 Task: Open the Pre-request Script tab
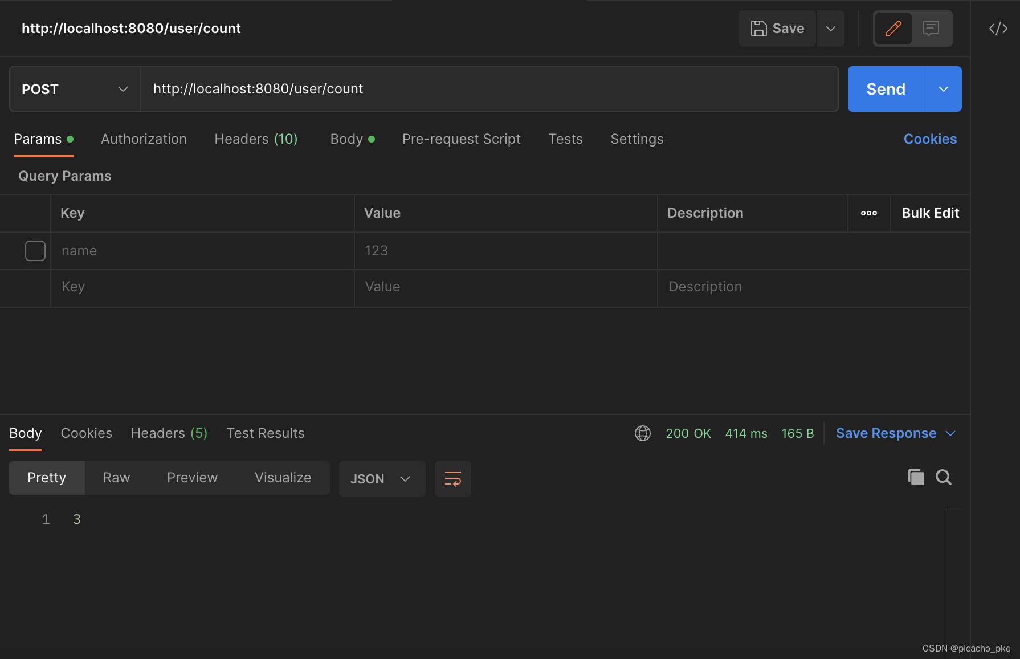click(462, 139)
